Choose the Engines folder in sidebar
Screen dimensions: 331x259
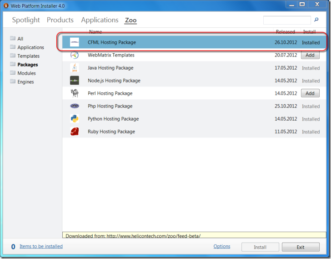pos(25,82)
